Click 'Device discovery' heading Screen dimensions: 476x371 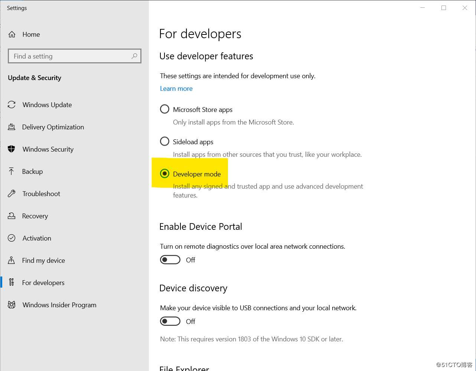[193, 288]
